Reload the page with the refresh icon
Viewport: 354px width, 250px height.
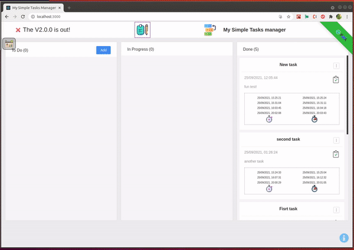pos(23,17)
